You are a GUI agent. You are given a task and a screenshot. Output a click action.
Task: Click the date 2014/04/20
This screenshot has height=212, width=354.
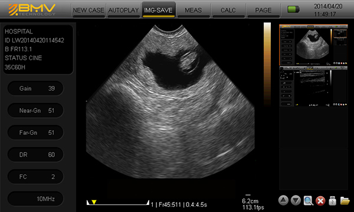(x=328, y=6)
